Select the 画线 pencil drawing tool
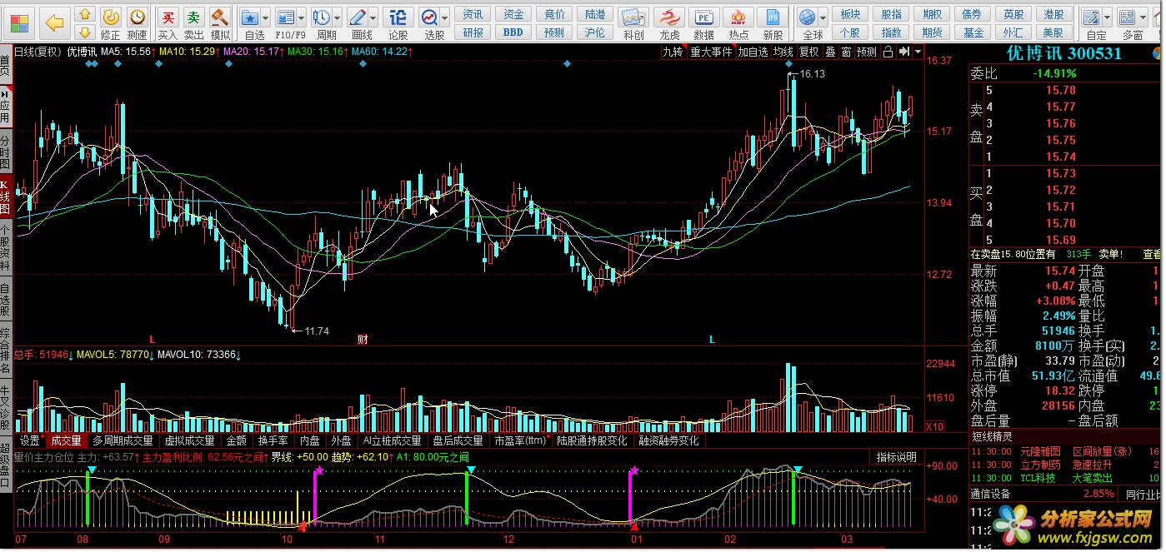1166x552 pixels. tap(358, 17)
